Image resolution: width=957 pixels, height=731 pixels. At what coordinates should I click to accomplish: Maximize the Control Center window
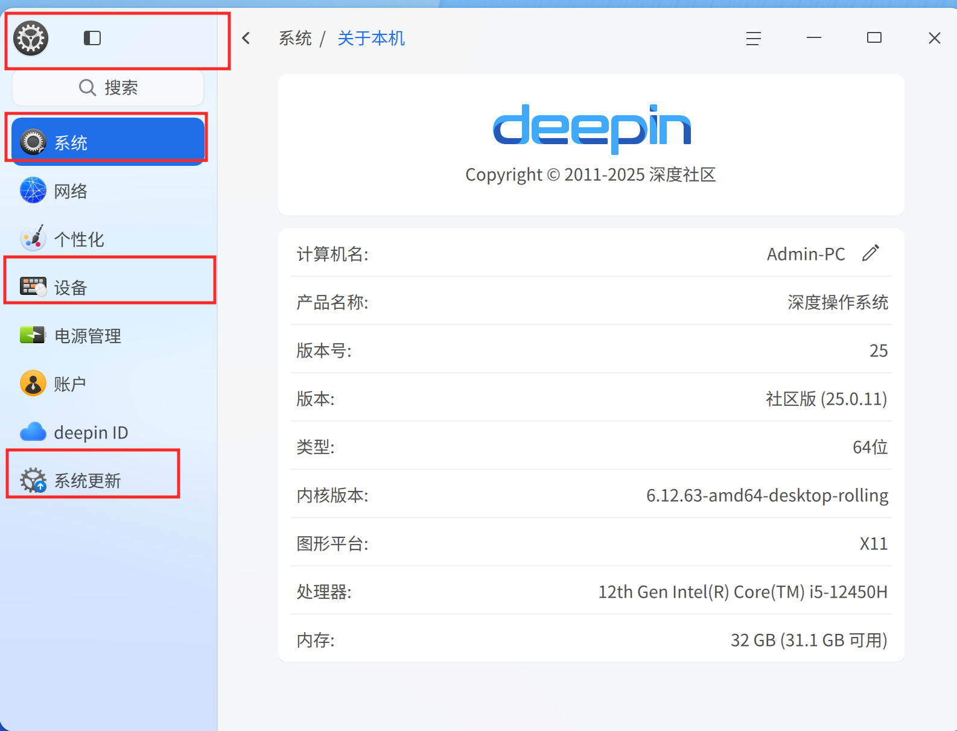click(x=874, y=38)
